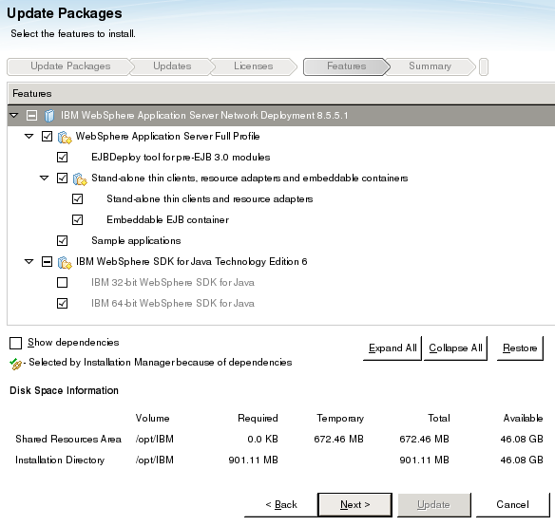Click the IBM WebSphere Network Deployment package icon
The height and width of the screenshot is (526, 555).
pos(49,115)
